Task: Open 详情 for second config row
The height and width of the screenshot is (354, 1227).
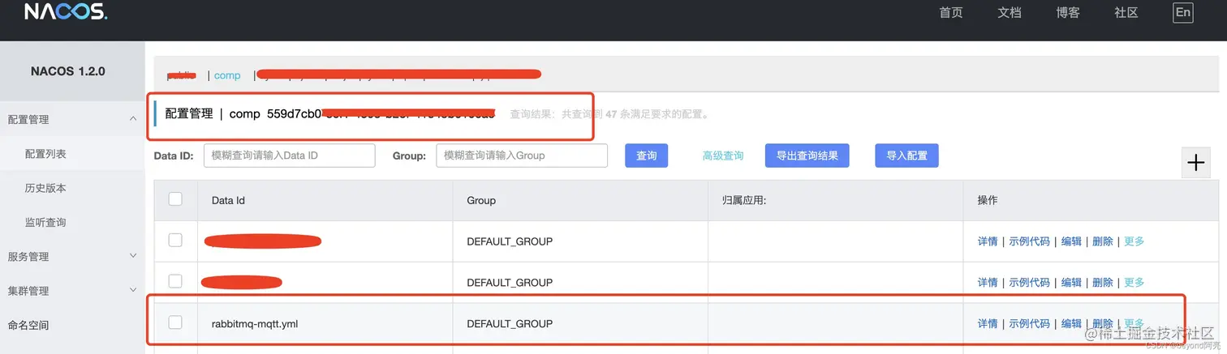Action: 988,283
